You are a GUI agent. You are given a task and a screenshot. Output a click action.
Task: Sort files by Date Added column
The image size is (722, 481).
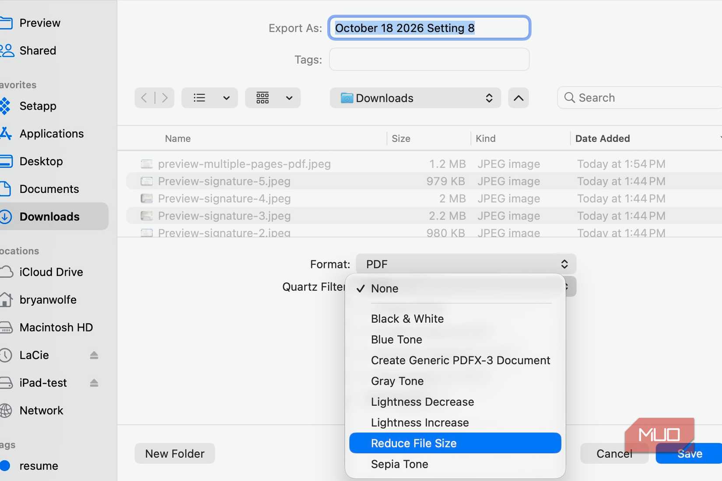603,139
